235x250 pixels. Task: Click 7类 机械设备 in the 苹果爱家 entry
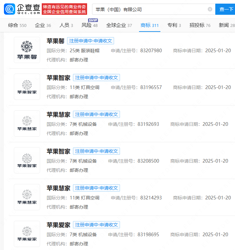pyautogui.click(x=83, y=235)
